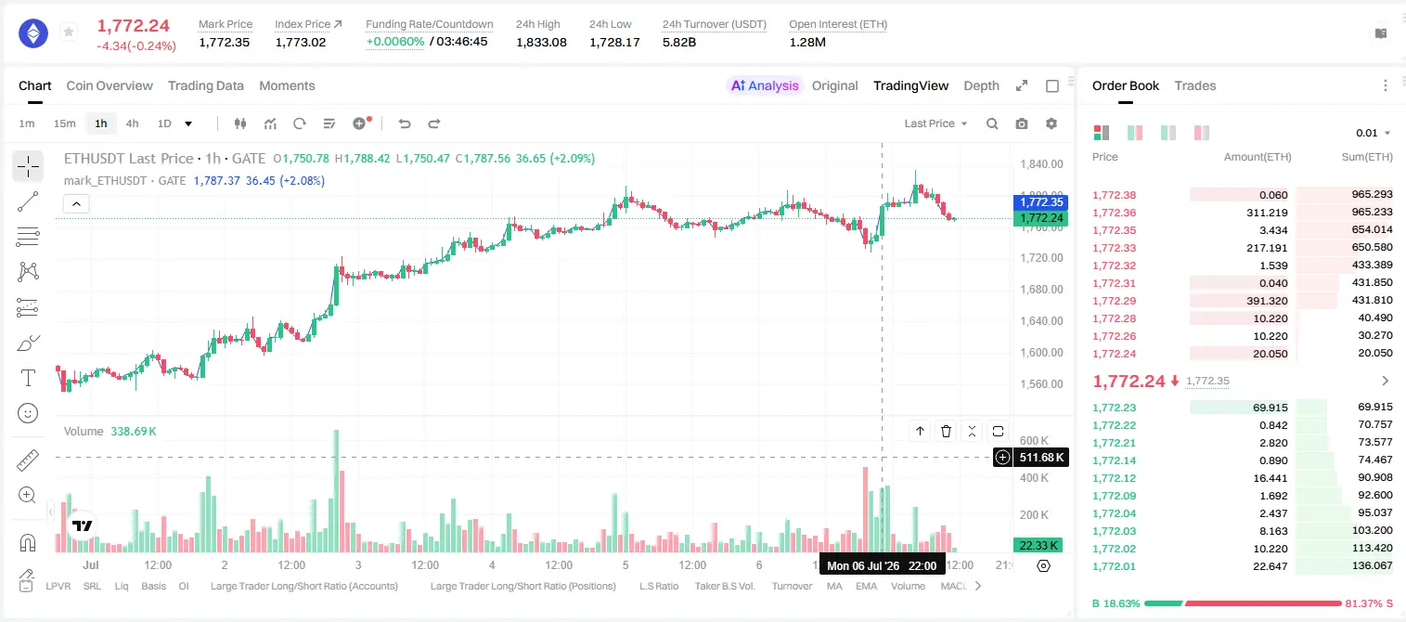Show only sell orders in order book
Viewport: 1406px width, 622px height.
coord(1202,133)
